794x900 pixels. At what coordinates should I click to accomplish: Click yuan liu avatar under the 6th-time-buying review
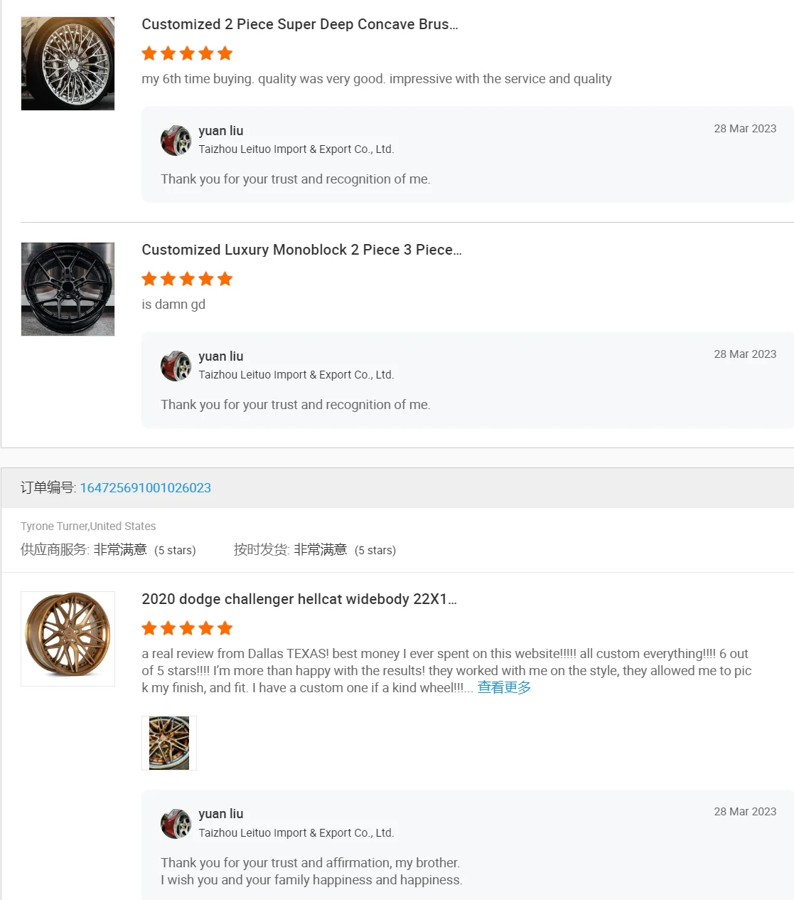(x=176, y=140)
